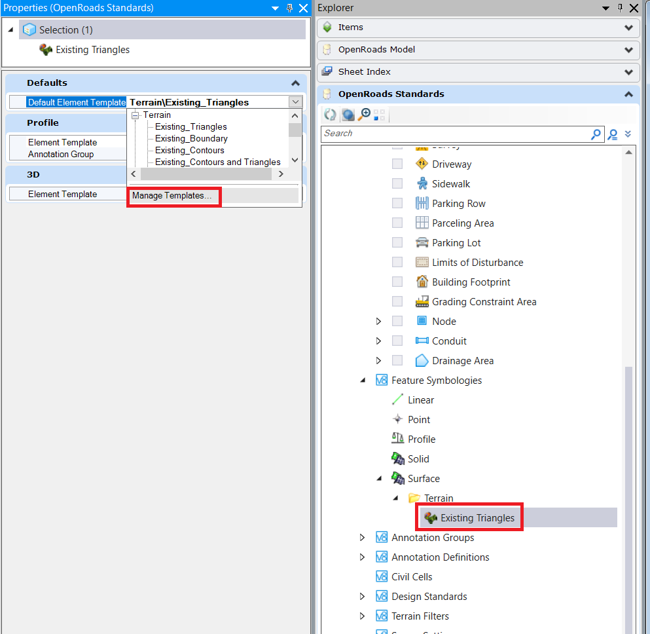Tick the Parking Row checkbox
This screenshot has height=634, width=650.
coord(397,203)
